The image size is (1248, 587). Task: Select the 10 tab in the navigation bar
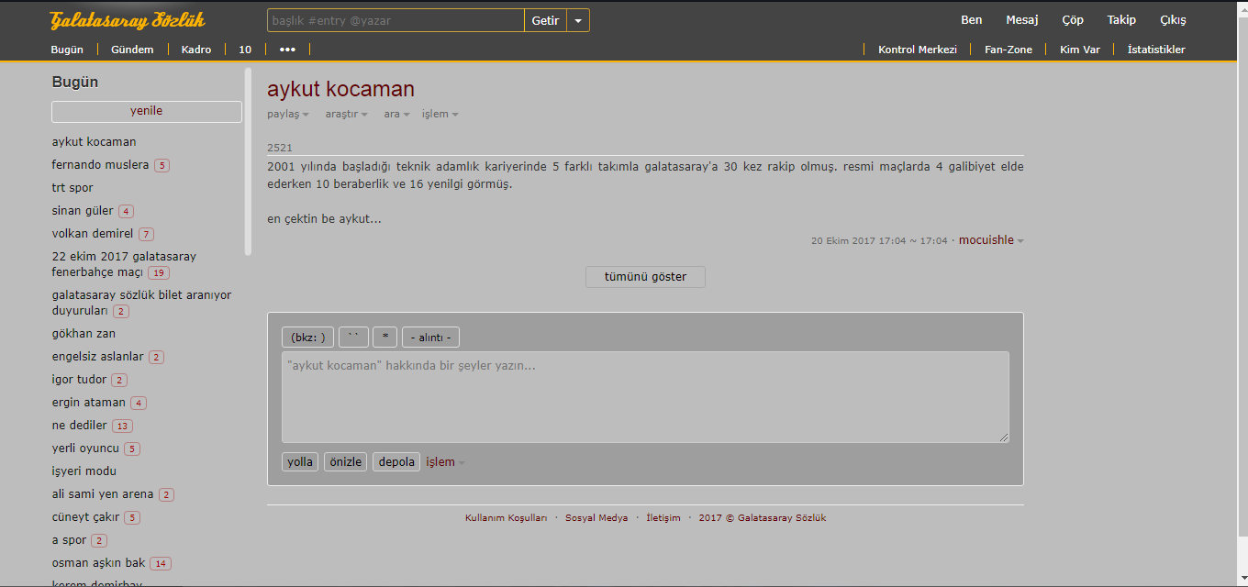(245, 50)
